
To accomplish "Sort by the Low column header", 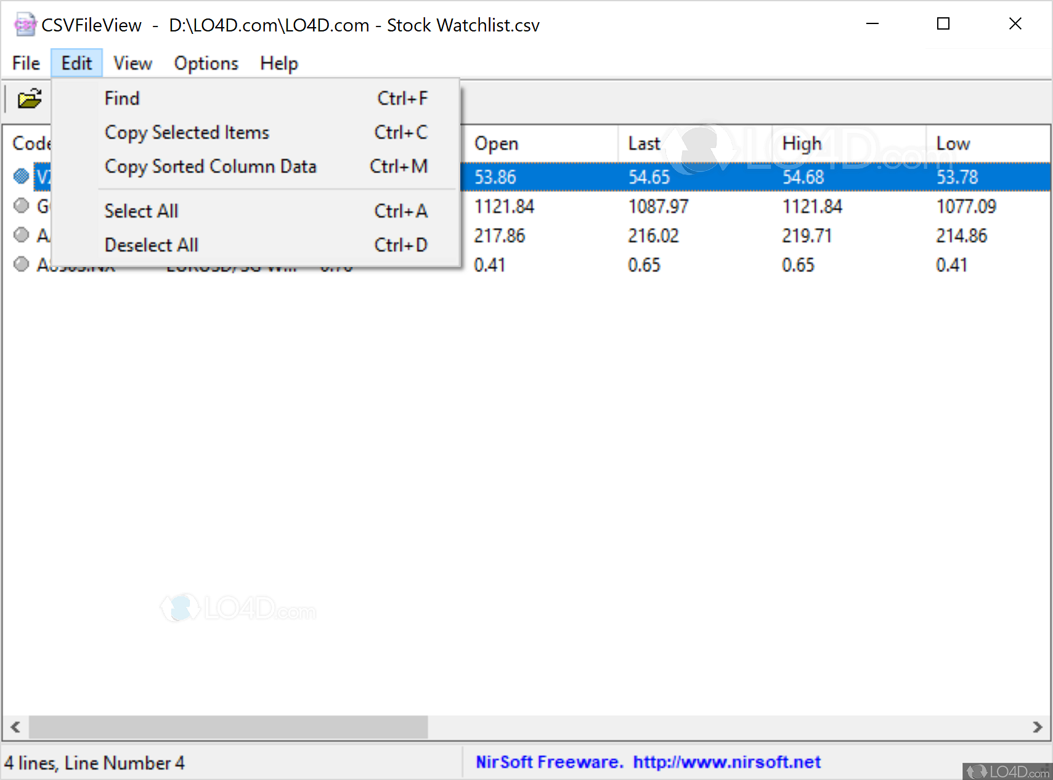I will click(953, 143).
